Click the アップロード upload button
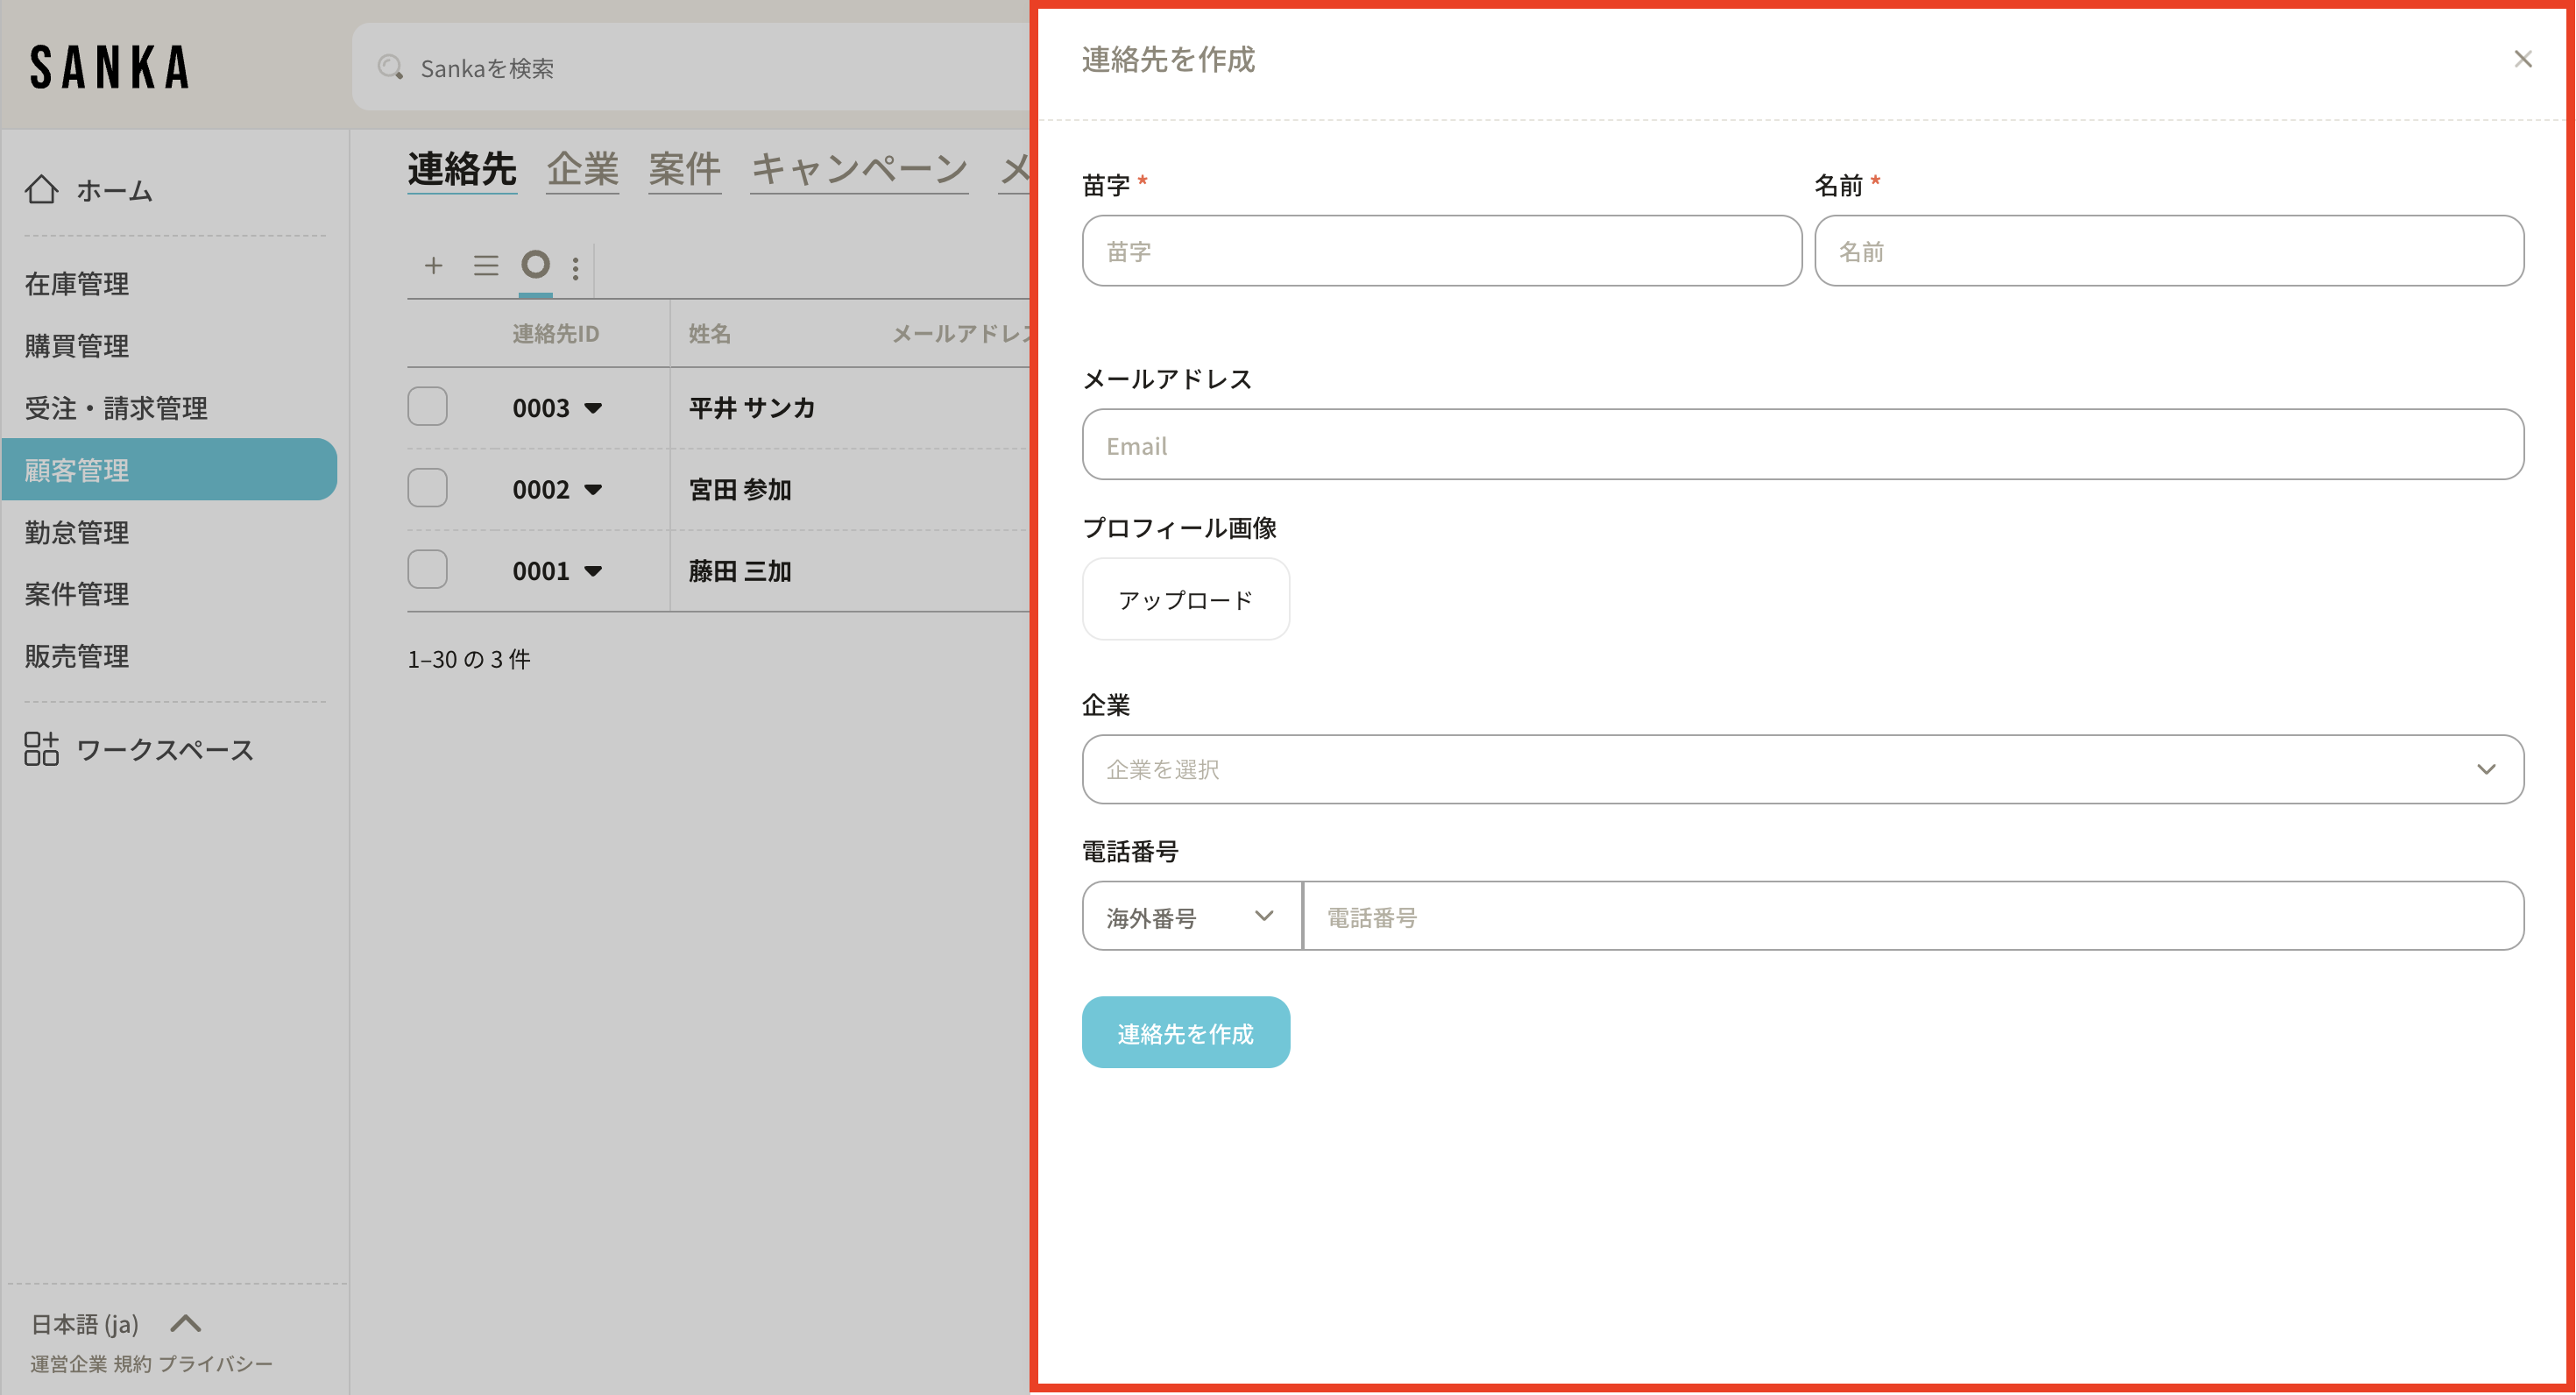Image resolution: width=2576 pixels, height=1395 pixels. click(1185, 599)
